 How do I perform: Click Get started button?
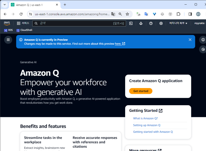coord(141,91)
